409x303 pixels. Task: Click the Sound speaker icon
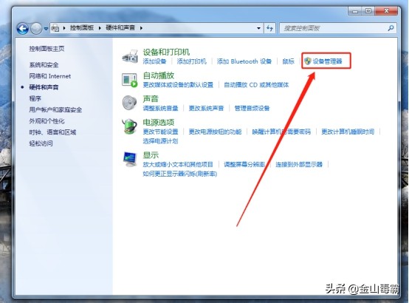(x=129, y=103)
